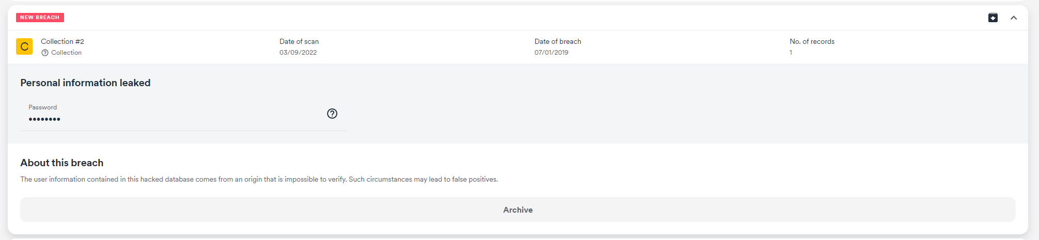
Task: Click the Personal information leaked heading
Action: pyautogui.click(x=85, y=83)
